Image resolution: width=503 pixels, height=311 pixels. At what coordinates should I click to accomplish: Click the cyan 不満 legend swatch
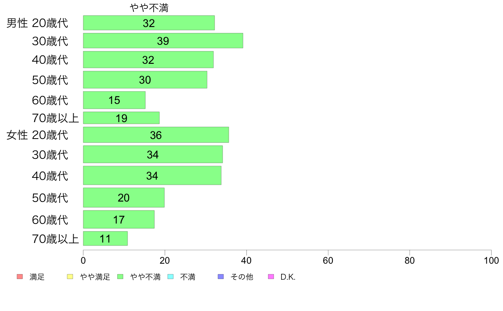[x=171, y=277]
